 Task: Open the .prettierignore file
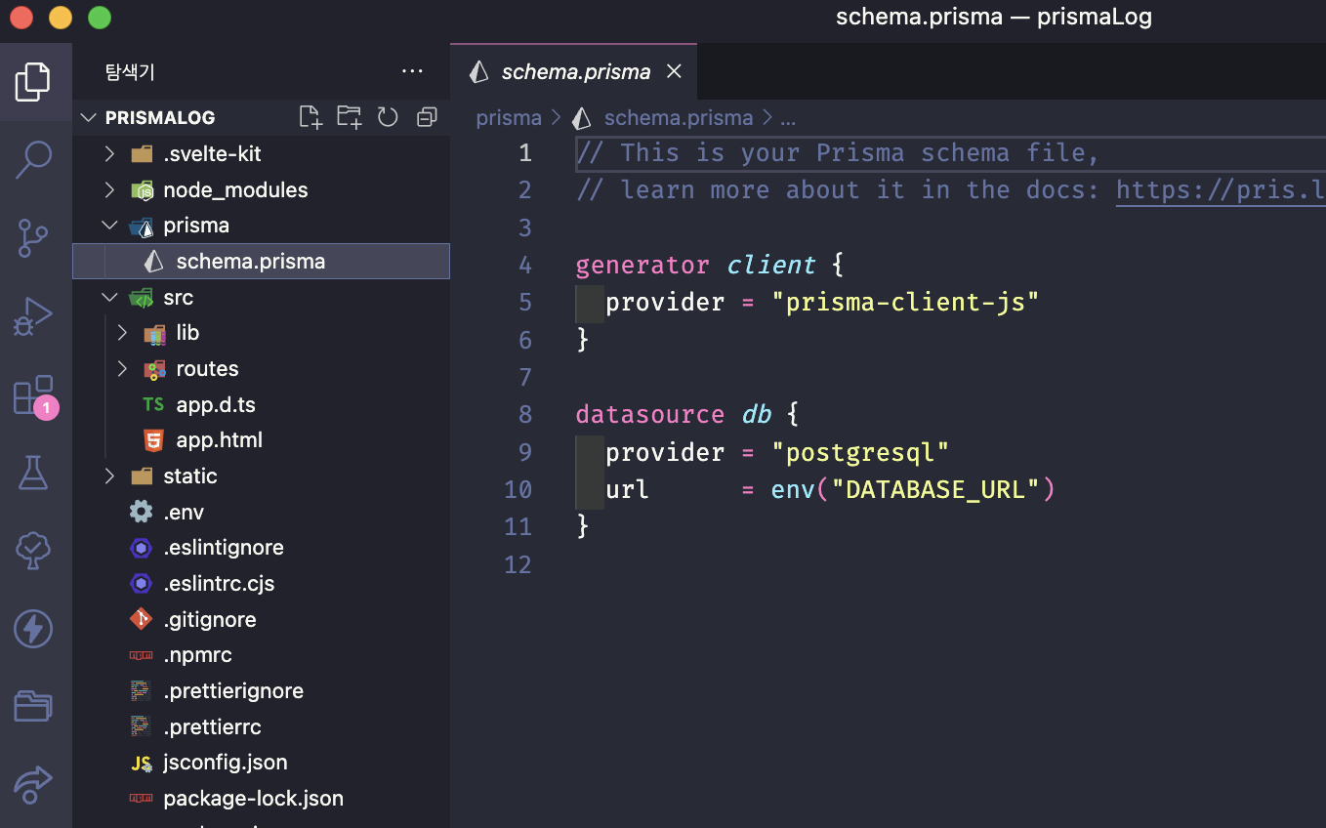point(262,691)
